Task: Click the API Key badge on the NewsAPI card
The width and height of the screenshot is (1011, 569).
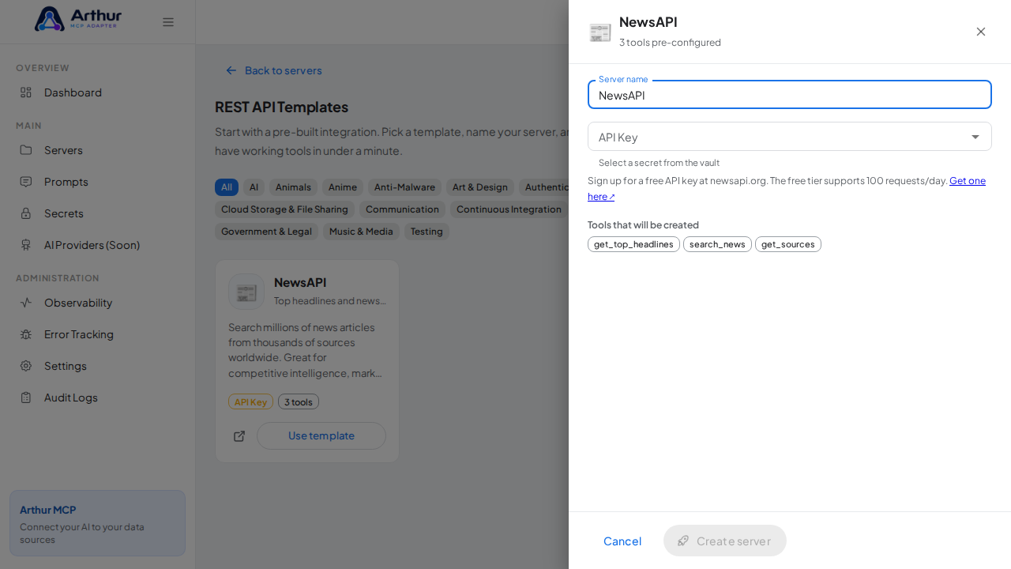Action: [250, 401]
